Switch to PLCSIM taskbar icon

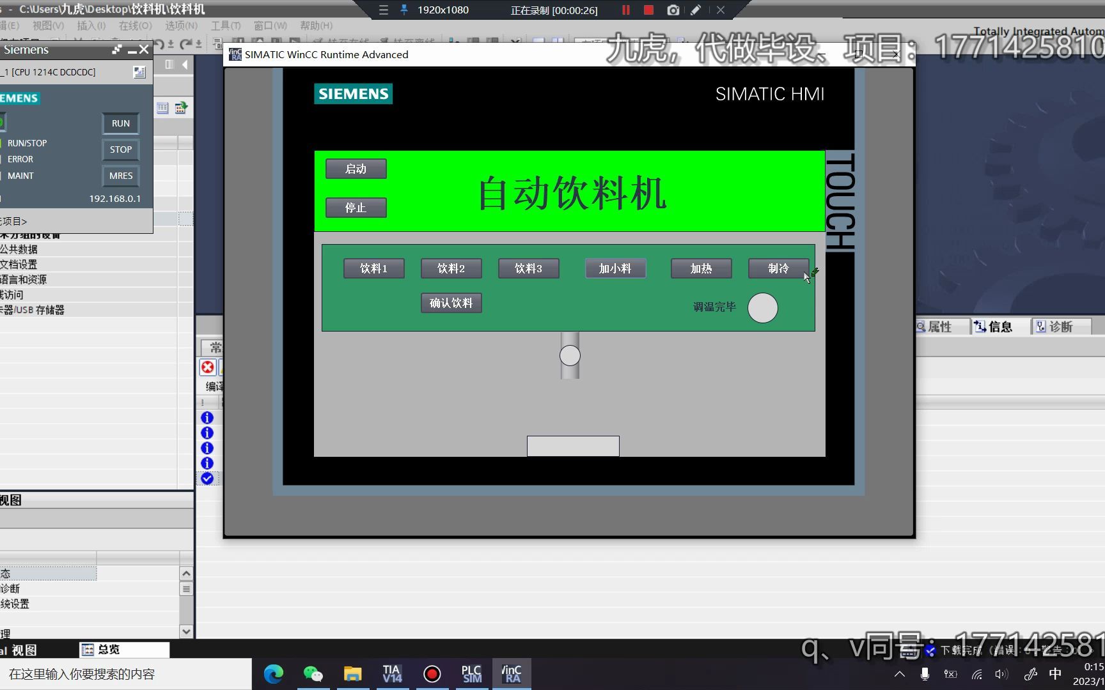coord(472,674)
